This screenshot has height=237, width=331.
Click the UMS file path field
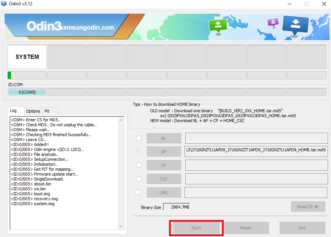pyautogui.click(x=256, y=192)
